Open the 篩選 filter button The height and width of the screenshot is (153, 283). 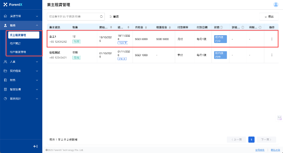(114, 16)
